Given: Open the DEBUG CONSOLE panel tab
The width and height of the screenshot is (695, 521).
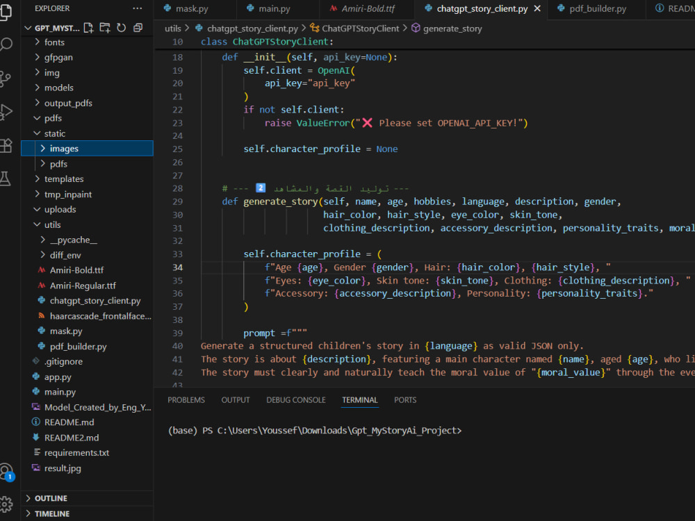Looking at the screenshot, I should click(x=296, y=400).
